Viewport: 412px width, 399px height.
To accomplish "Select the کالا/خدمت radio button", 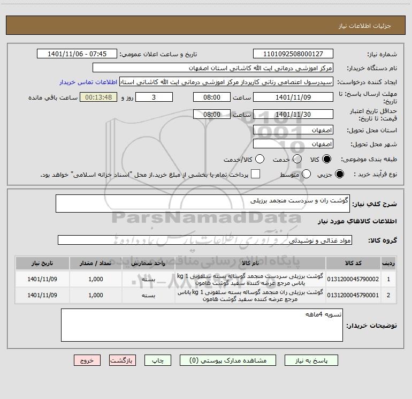I will point(260,159).
